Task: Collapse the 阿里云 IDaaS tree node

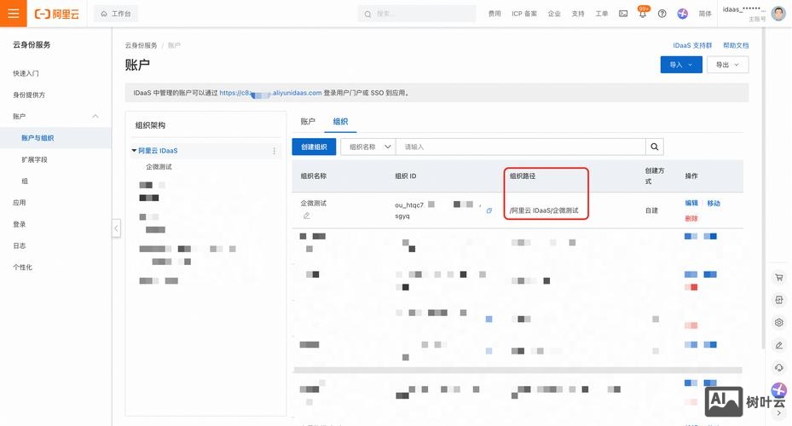Action: pos(134,151)
